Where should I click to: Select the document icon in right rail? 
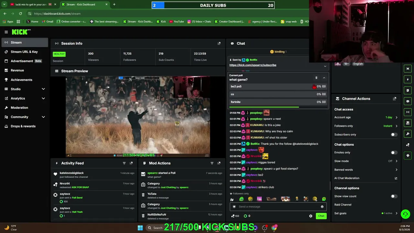tap(408, 90)
